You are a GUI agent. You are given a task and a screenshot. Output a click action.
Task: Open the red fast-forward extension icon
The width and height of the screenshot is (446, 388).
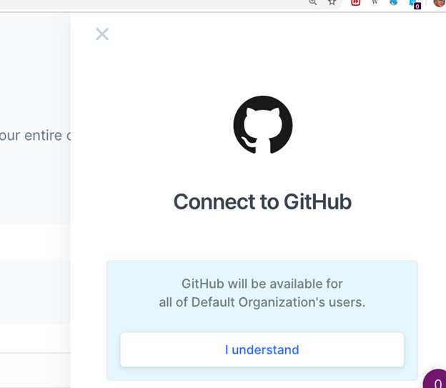tap(355, 2)
